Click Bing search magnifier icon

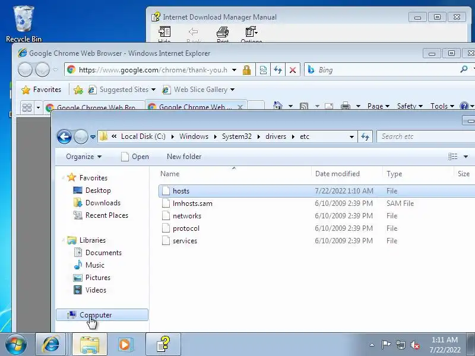coord(464,69)
